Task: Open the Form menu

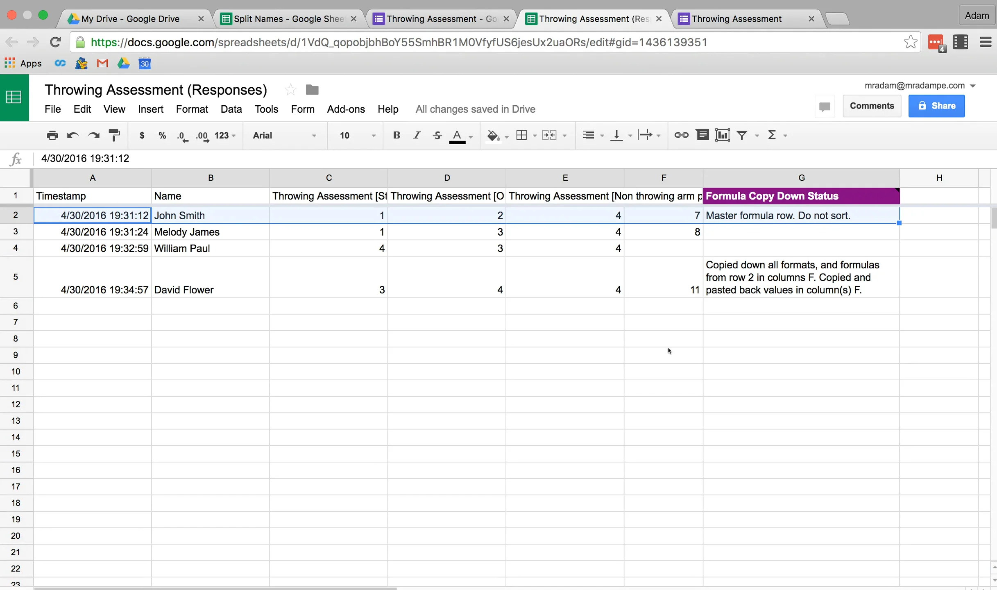Action: pyautogui.click(x=303, y=109)
